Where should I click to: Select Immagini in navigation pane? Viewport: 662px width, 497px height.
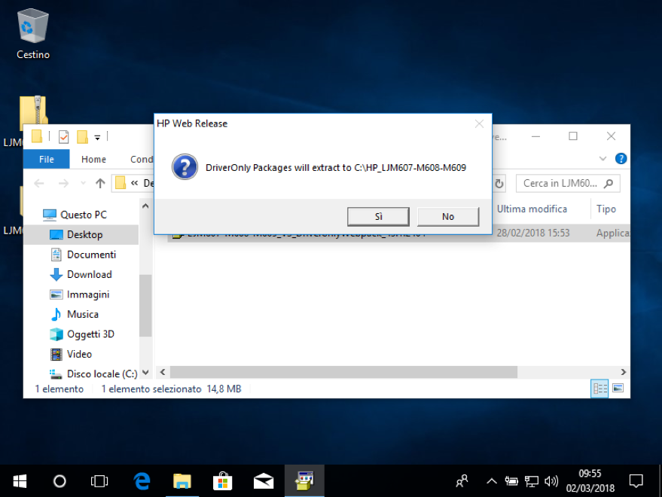80,294
